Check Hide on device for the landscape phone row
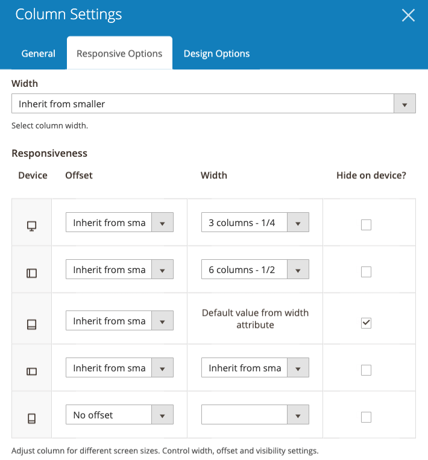The image size is (428, 460). (x=366, y=370)
